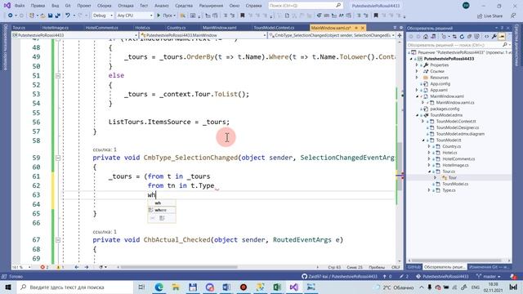Image resolution: width=523 pixels, height=294 pixels.
Task: Click the user account avatar
Action: click(466, 6)
